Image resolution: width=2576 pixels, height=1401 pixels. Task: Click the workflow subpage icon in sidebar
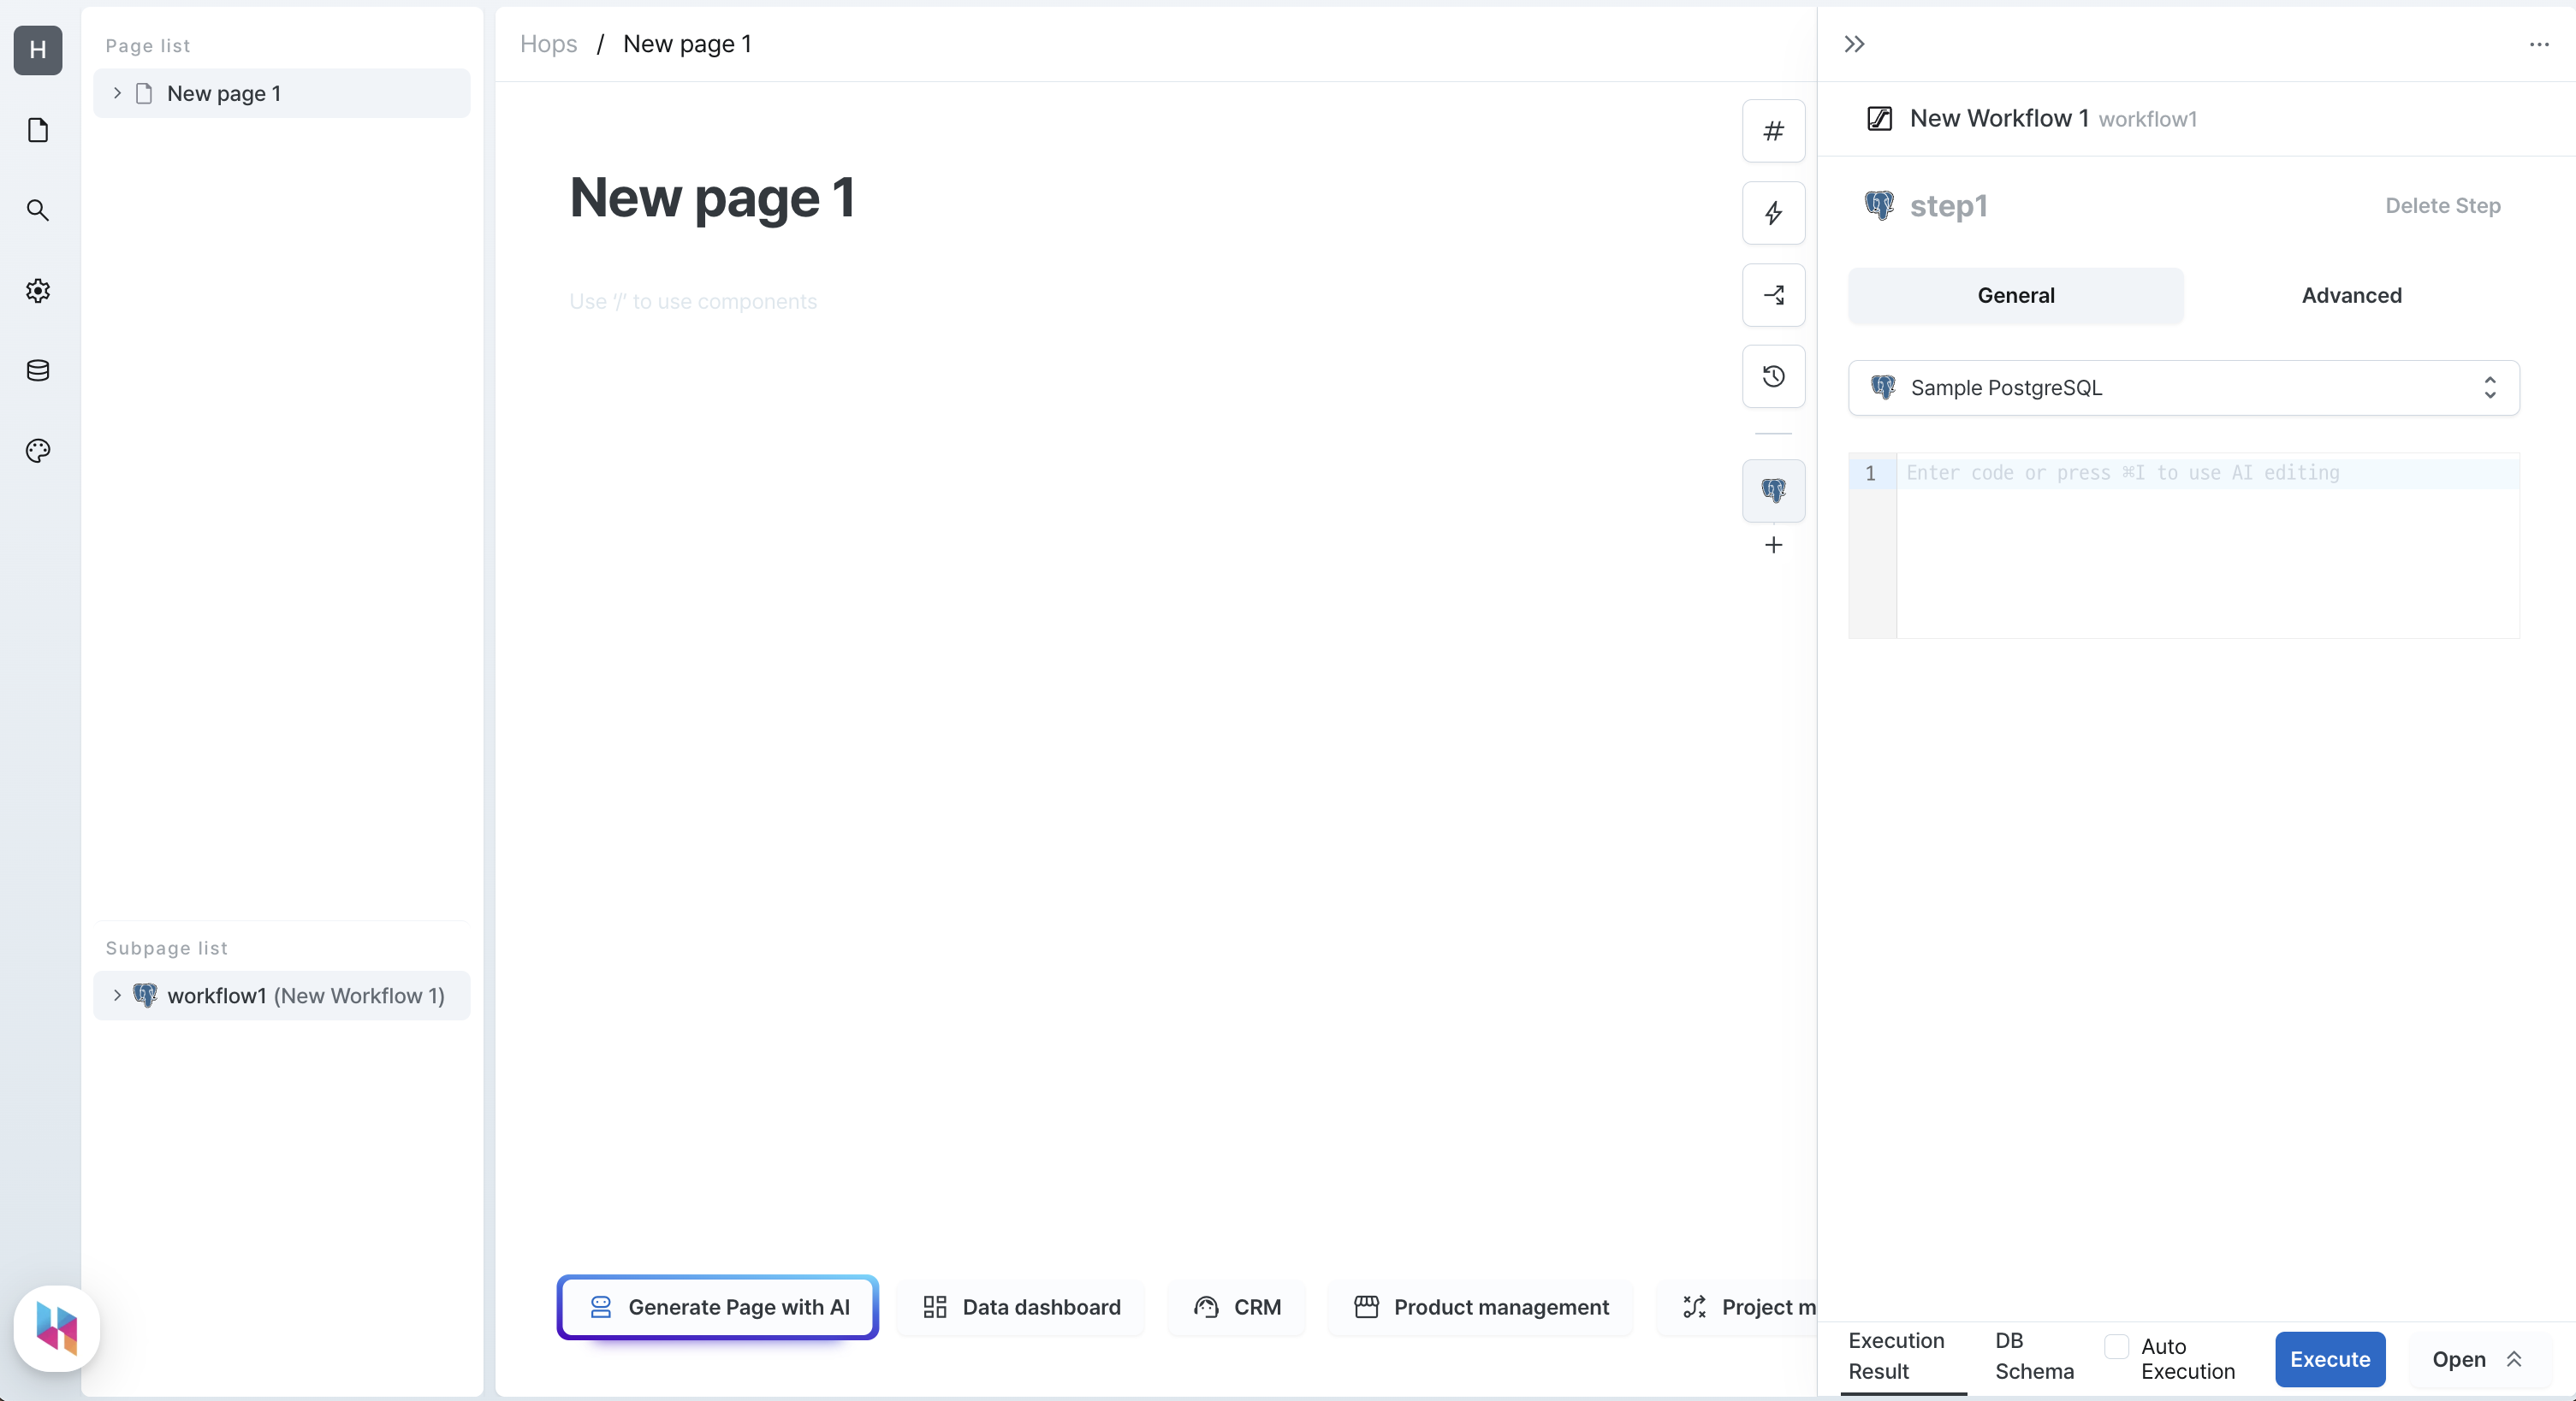[x=145, y=996]
